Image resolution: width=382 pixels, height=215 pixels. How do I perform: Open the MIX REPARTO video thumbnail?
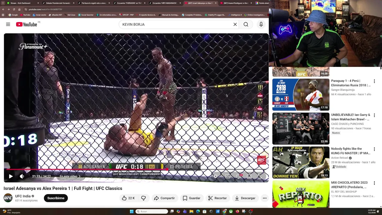301,194
